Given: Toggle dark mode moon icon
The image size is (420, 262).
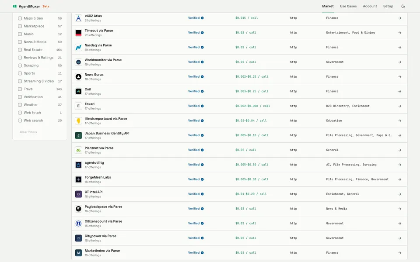Looking at the screenshot, I should 403,6.
